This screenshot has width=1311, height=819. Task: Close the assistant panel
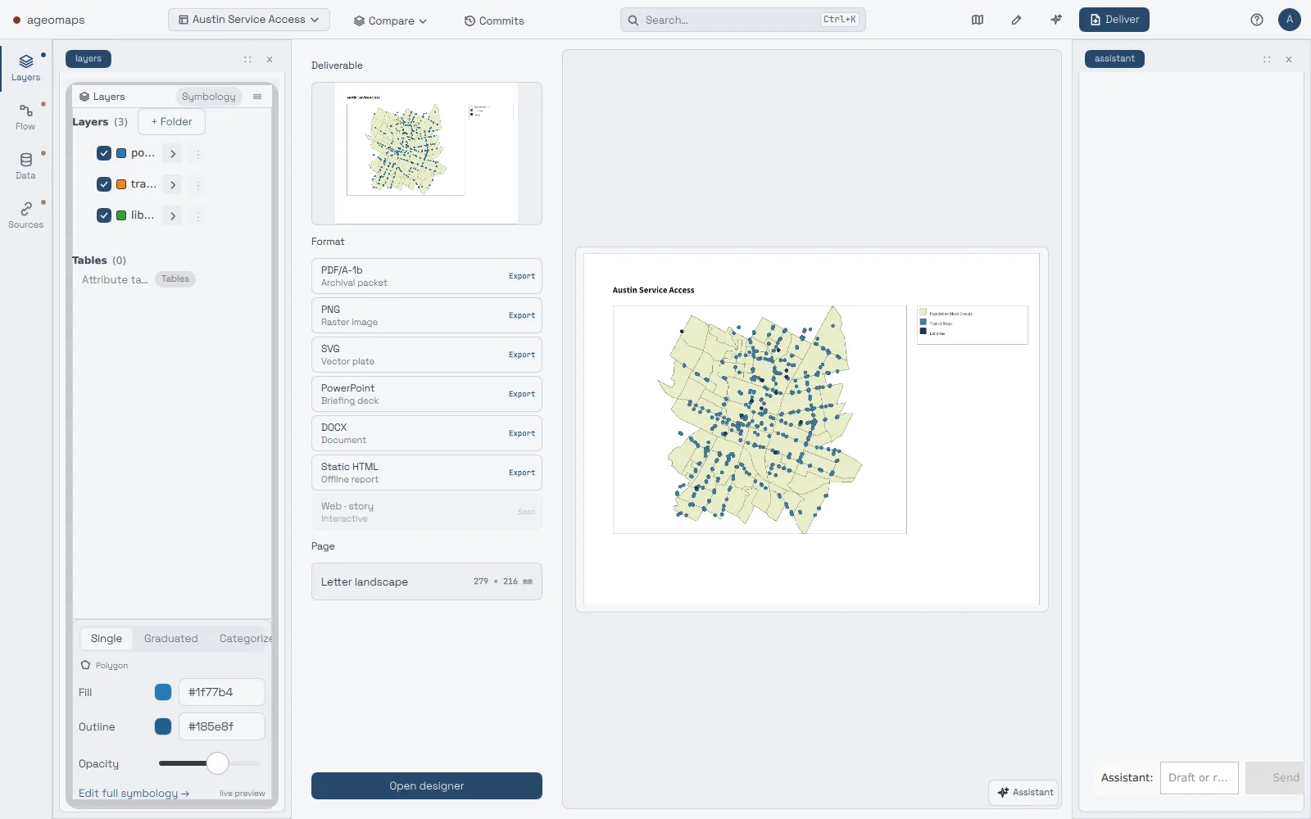click(1289, 59)
